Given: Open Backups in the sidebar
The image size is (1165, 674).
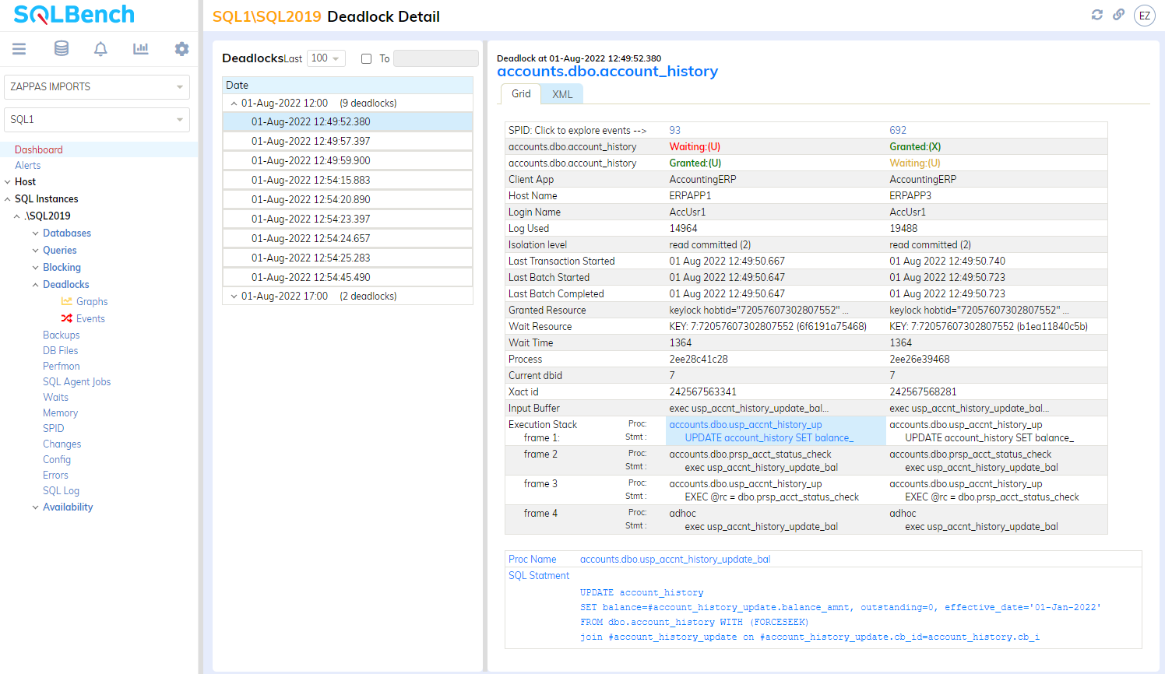Looking at the screenshot, I should [x=62, y=335].
